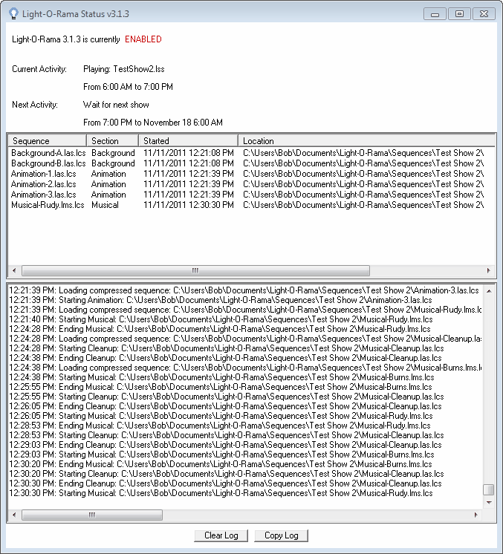
Task: Click right arrow of log horizontal scrollbar
Action: (x=476, y=515)
